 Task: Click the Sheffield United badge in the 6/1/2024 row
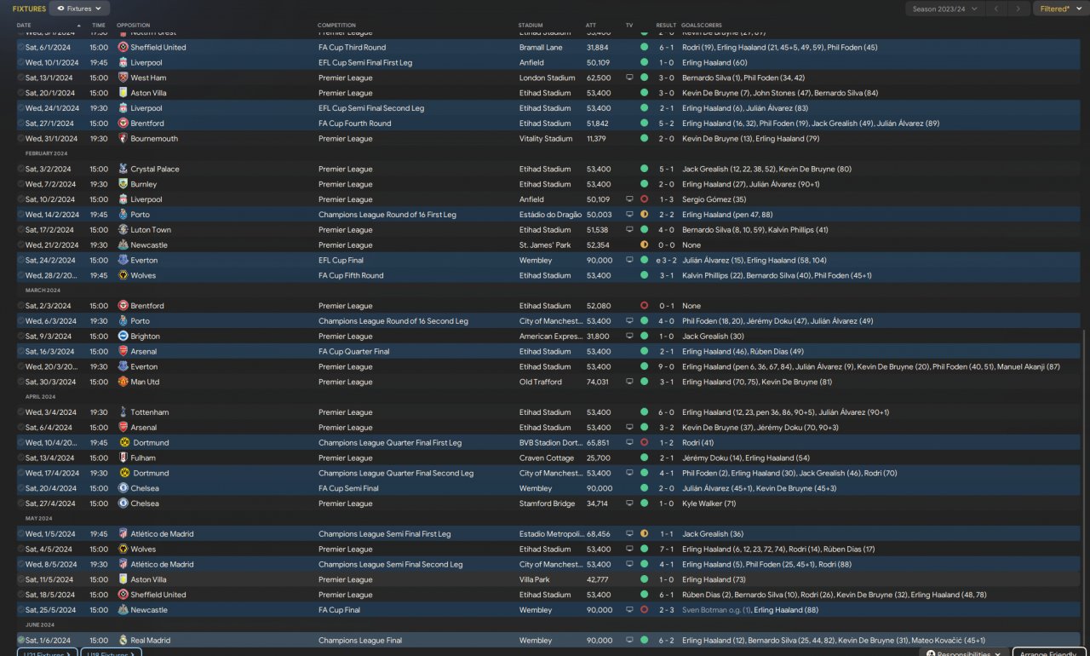pyautogui.click(x=123, y=48)
